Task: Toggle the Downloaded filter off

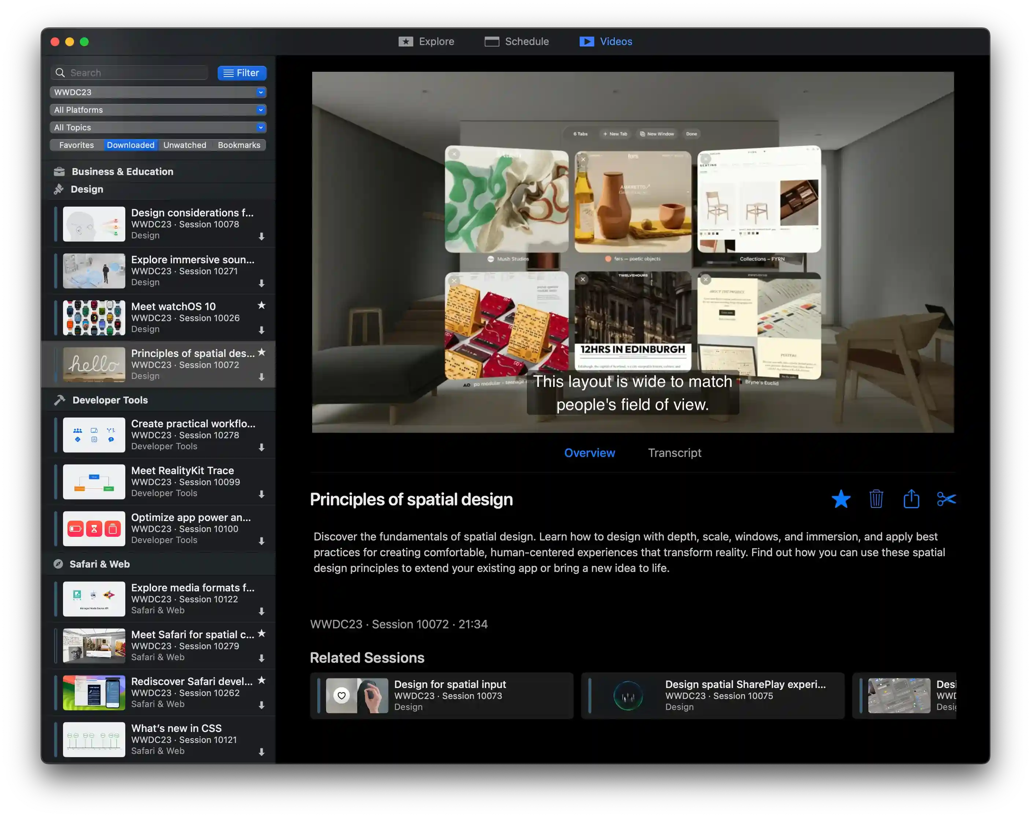Action: [130, 145]
